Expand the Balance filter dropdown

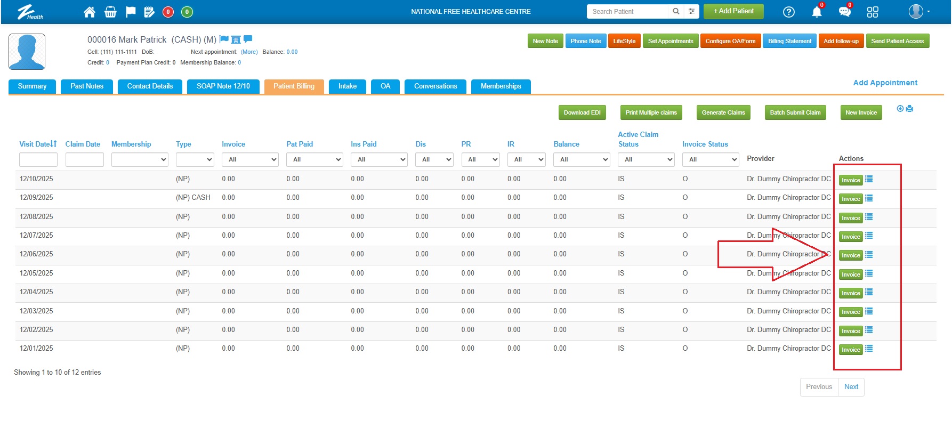click(582, 159)
